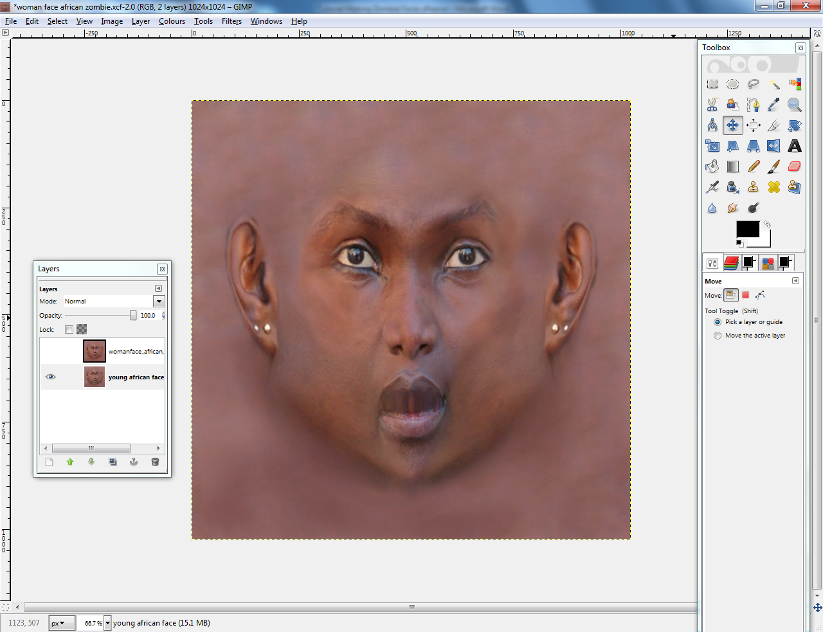Open the File menu
This screenshot has width=823, height=632.
tap(11, 21)
